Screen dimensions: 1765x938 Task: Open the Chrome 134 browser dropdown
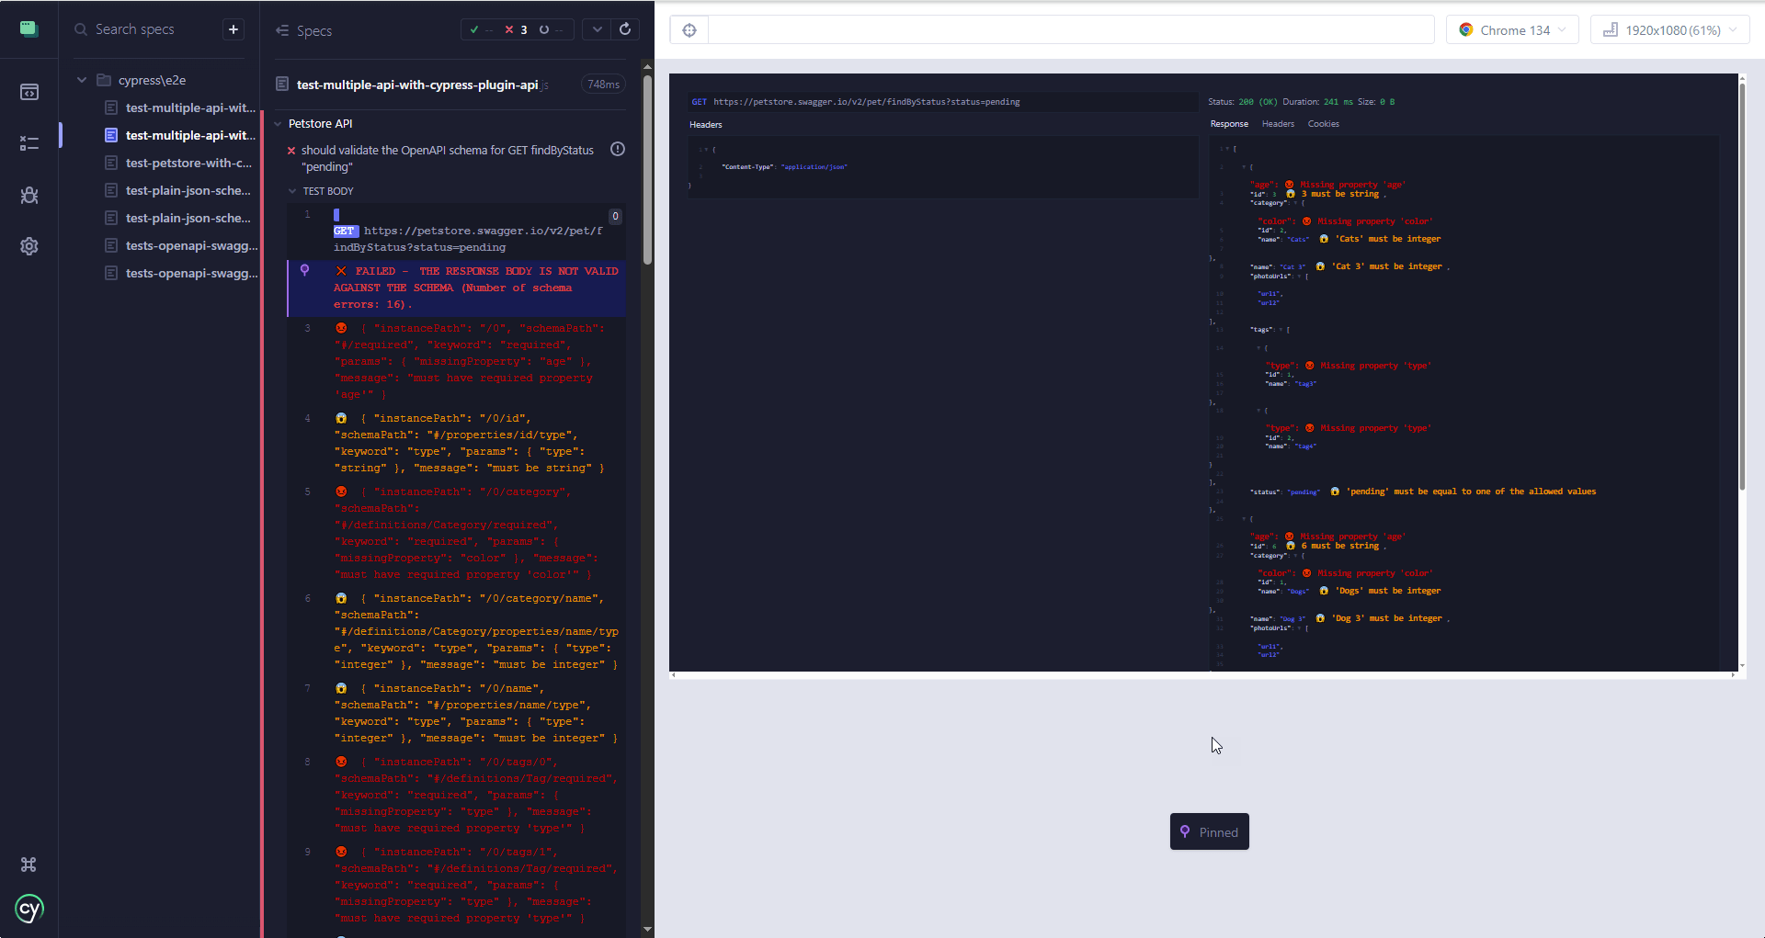pyautogui.click(x=1511, y=28)
